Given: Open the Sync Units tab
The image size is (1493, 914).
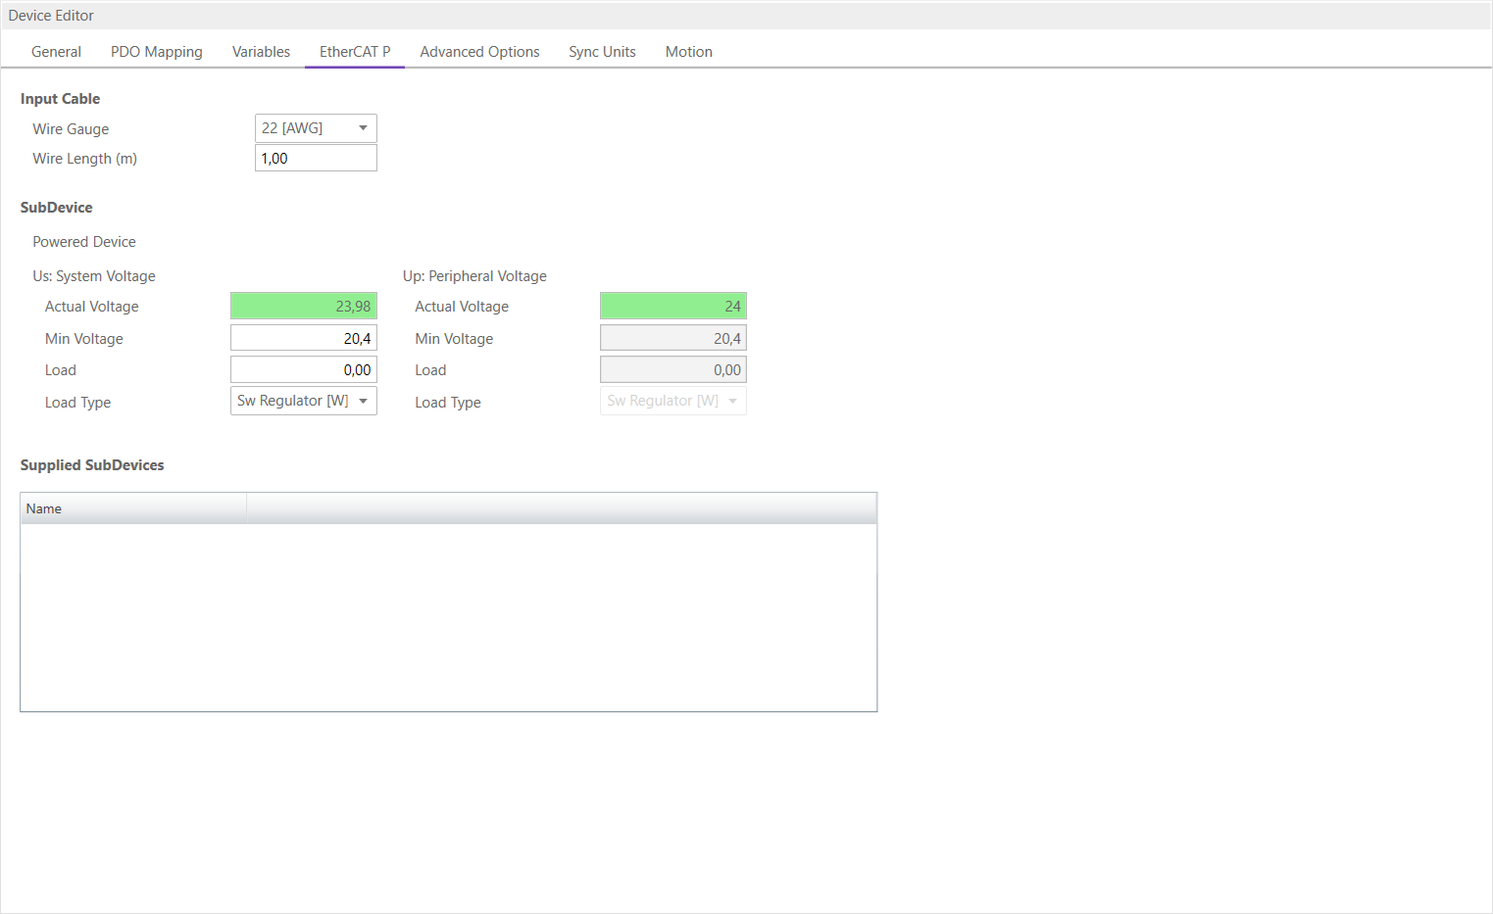Looking at the screenshot, I should coord(602,52).
